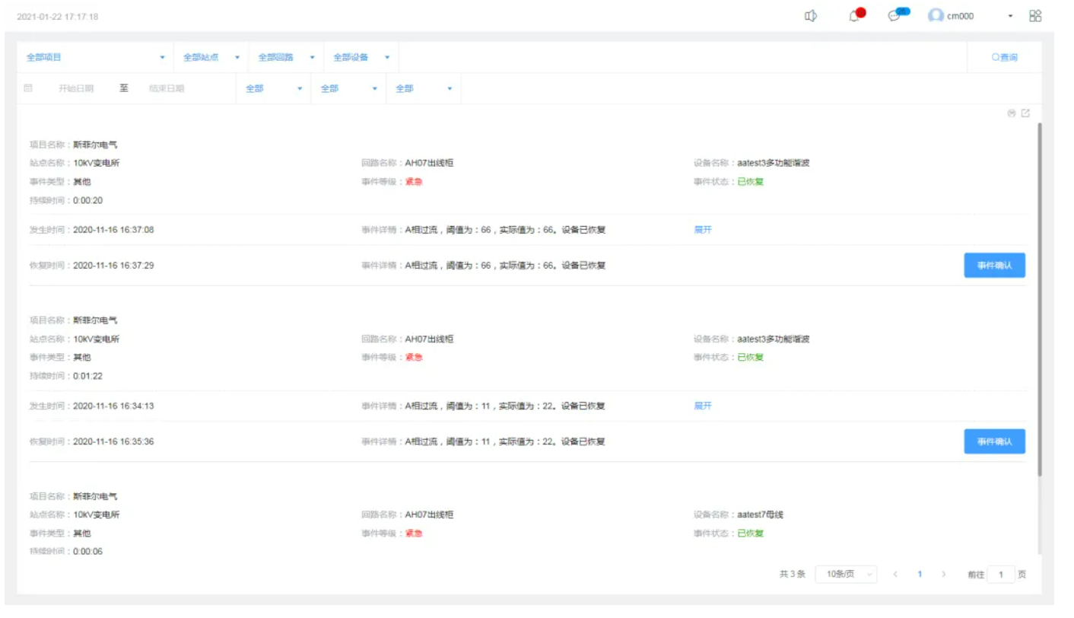Open the messages chat bubble icon
Screen dimensions: 1074x618
(x=895, y=16)
